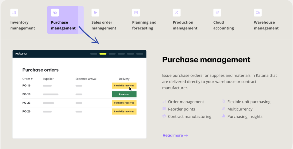The height and width of the screenshot is (149, 293).
Task: Click Partially received badge for PO-16
Action: click(124, 85)
